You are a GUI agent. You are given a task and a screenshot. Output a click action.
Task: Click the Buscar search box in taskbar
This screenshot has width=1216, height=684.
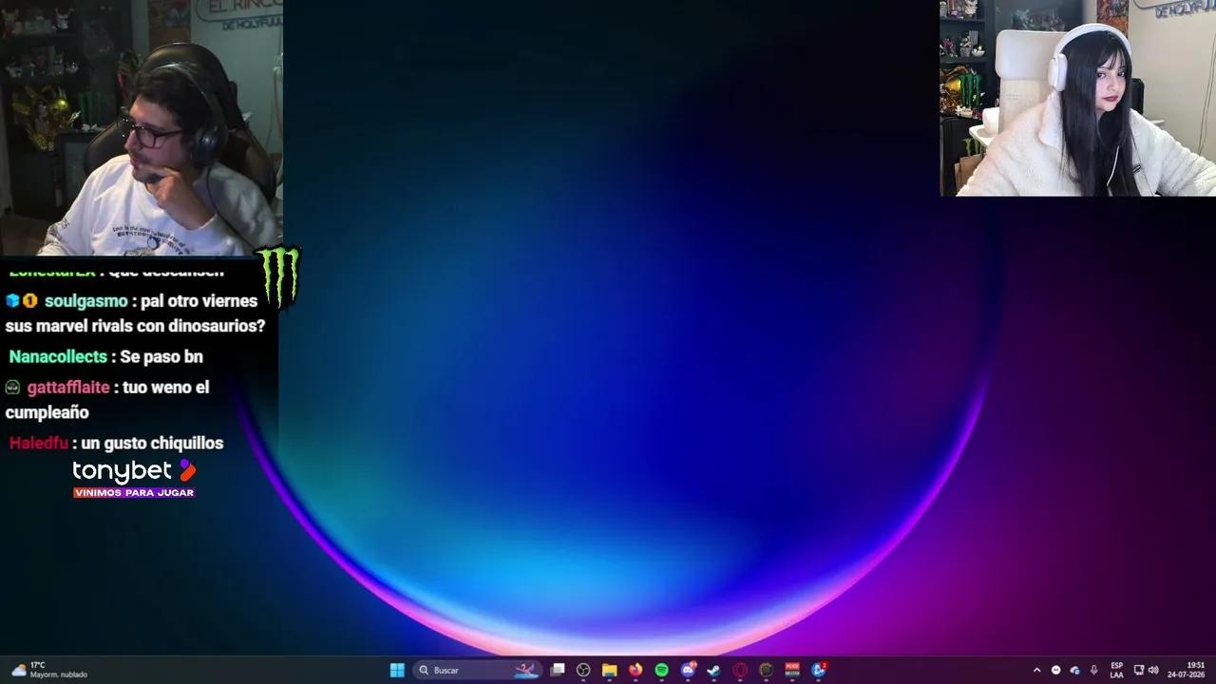[478, 670]
